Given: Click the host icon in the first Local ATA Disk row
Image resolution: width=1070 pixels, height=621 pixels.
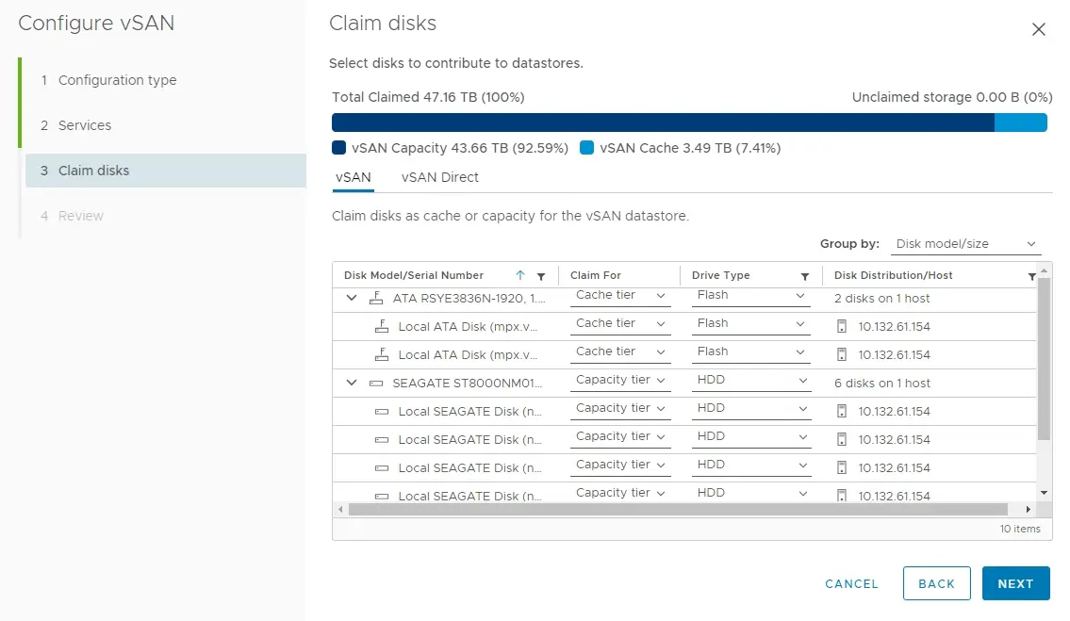Looking at the screenshot, I should click(x=842, y=327).
